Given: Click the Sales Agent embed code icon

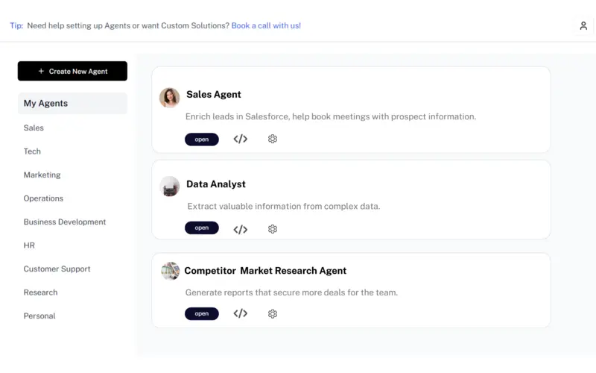Looking at the screenshot, I should (240, 139).
